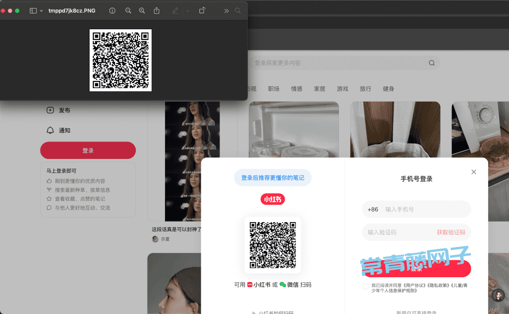
Task: Open the Info inspector in Preview
Action: click(112, 10)
